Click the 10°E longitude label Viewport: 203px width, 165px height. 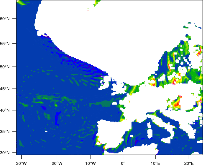(155, 163)
